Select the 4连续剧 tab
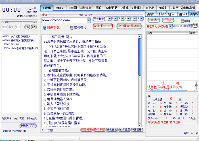The image size is (199, 141). coord(86,8)
